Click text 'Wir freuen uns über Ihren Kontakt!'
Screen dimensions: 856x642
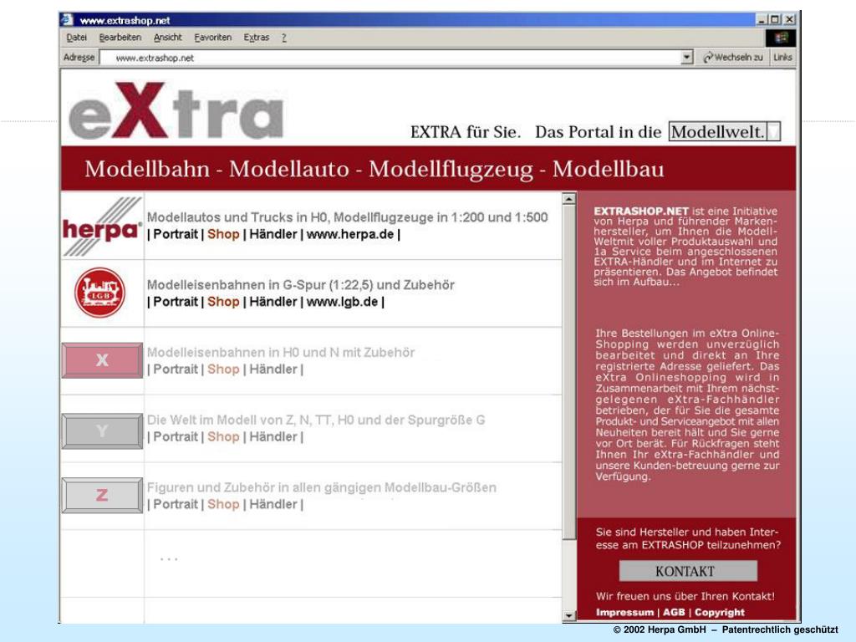(685, 596)
